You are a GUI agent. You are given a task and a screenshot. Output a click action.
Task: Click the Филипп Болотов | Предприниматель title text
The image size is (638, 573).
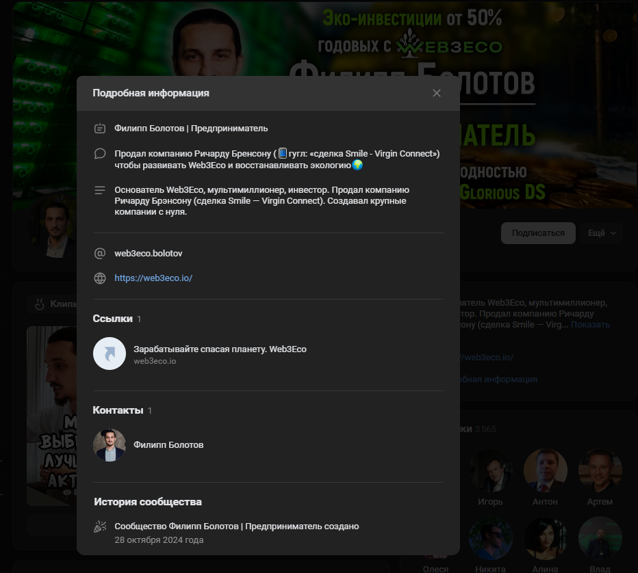[x=191, y=129]
